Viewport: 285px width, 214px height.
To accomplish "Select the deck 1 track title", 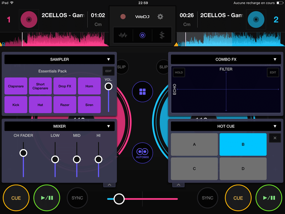I will point(63,15).
